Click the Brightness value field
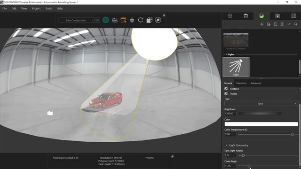Image resolution: width=301 pixels, height=169 pixels. click(x=230, y=114)
